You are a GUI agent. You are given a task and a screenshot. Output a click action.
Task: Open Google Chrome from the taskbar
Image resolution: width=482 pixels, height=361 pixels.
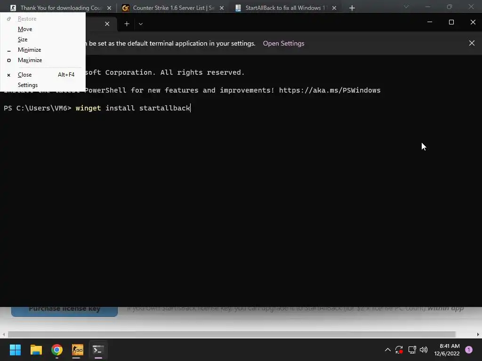tap(57, 350)
